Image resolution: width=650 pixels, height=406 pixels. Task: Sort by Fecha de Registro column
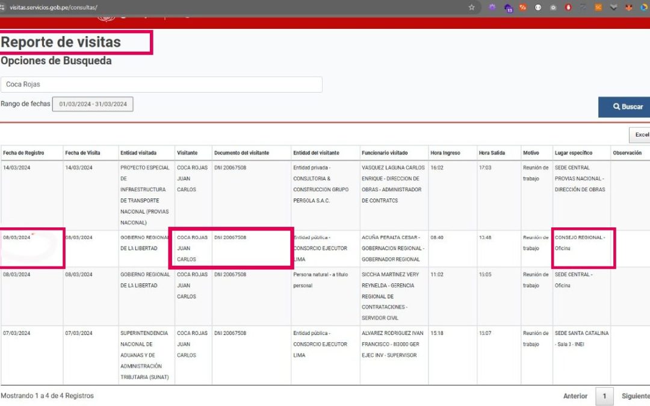tap(32, 153)
